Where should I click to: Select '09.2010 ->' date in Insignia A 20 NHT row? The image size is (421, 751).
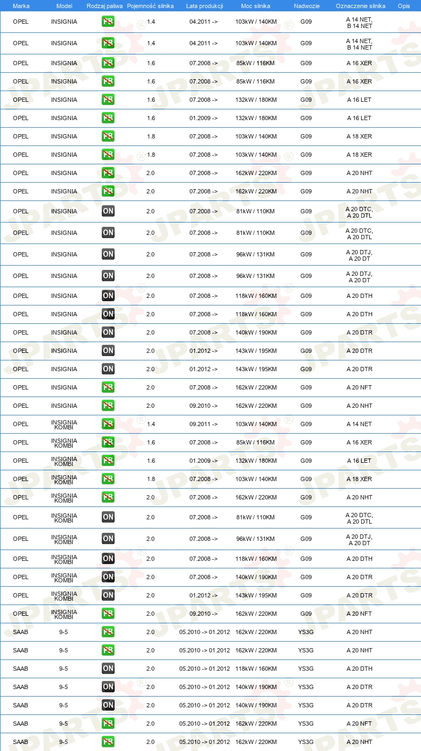[x=204, y=406]
